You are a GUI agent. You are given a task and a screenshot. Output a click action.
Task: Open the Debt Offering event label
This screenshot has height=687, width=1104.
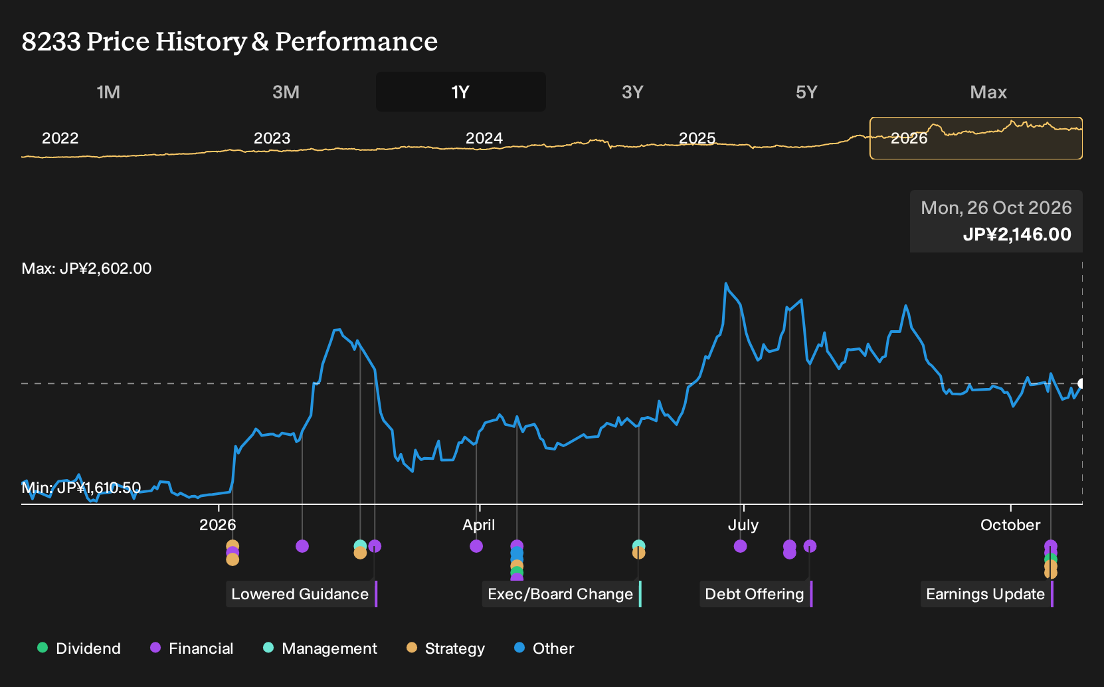tap(756, 594)
